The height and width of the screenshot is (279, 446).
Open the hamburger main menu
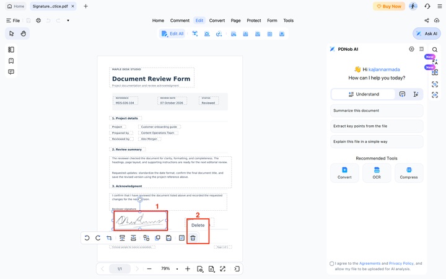click(440, 6)
